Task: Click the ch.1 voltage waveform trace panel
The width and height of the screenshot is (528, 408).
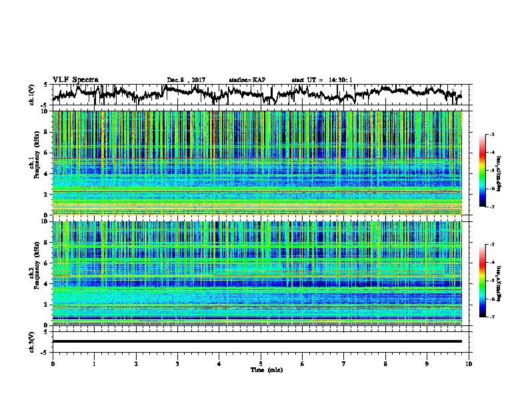Action: click(x=261, y=95)
